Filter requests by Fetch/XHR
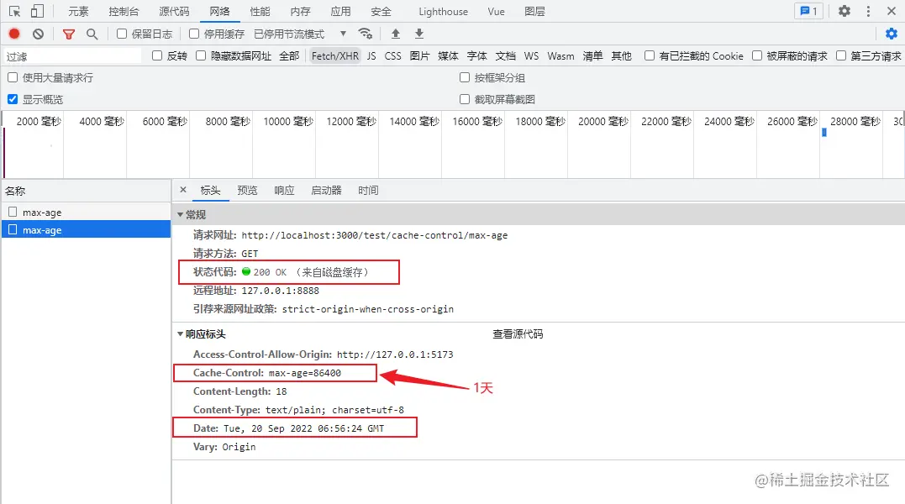The image size is (905, 504). coord(334,56)
